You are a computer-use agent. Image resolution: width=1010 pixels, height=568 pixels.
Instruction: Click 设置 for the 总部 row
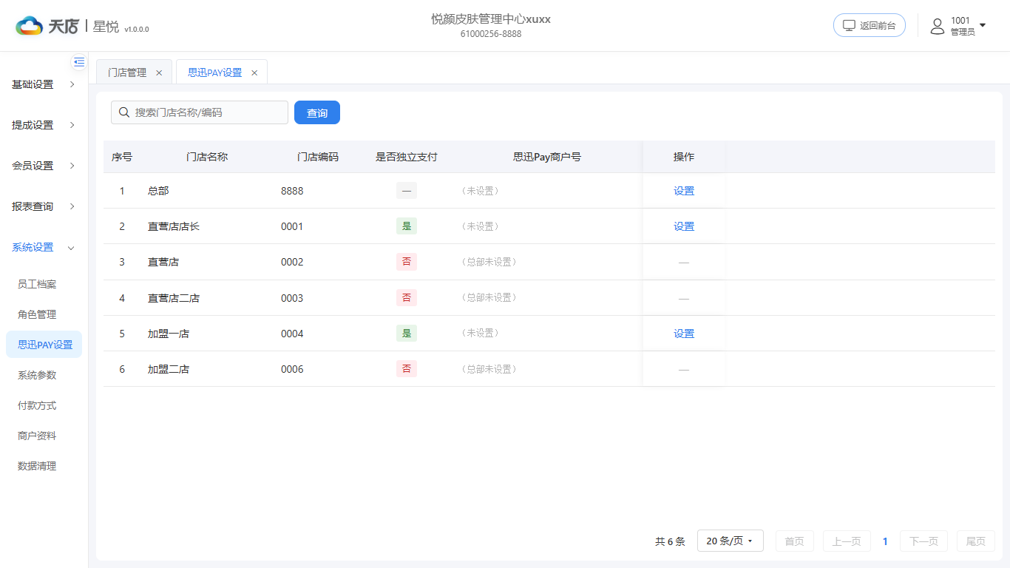[x=684, y=191]
